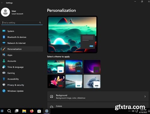Apply the calm lake light theme

click(74, 81)
